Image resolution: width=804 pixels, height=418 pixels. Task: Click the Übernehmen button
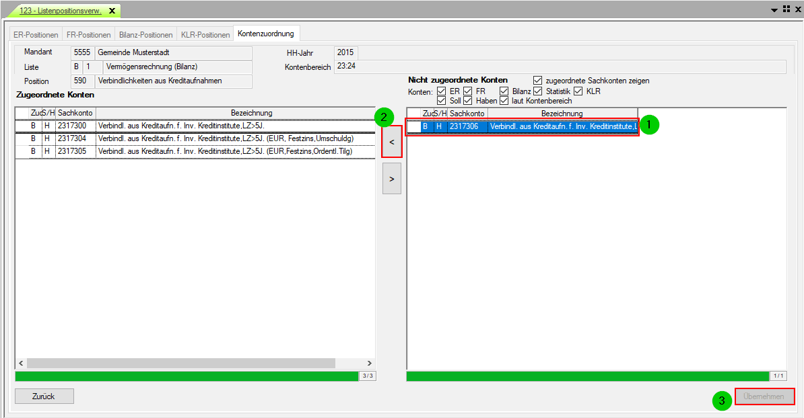coord(764,396)
